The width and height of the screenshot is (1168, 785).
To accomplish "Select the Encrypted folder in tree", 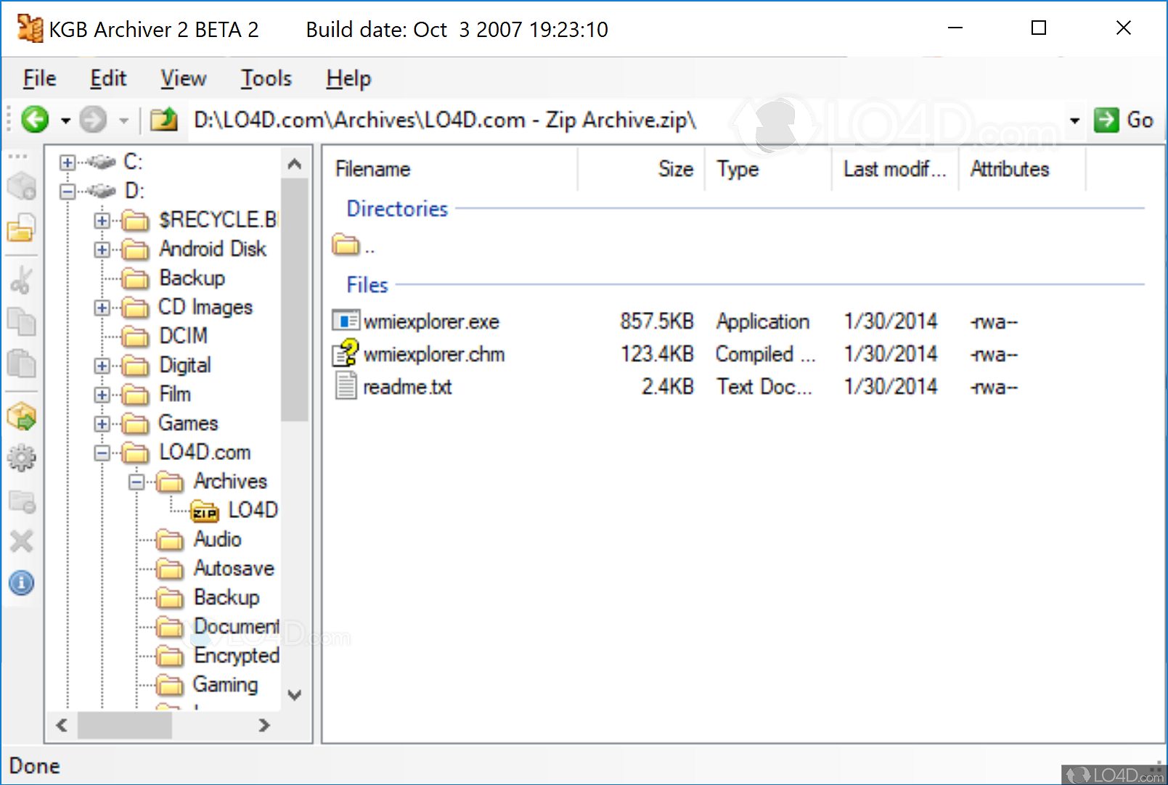I will 236,655.
